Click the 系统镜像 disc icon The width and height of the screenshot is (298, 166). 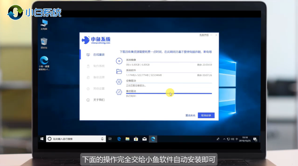119,61
